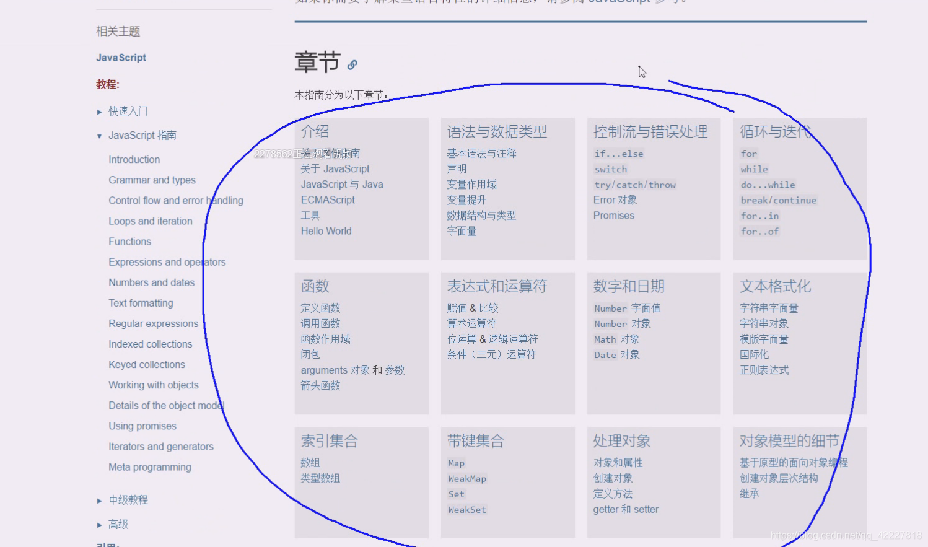
Task: Open the 控制流与错误处理 chapter heading
Action: pyautogui.click(x=650, y=131)
